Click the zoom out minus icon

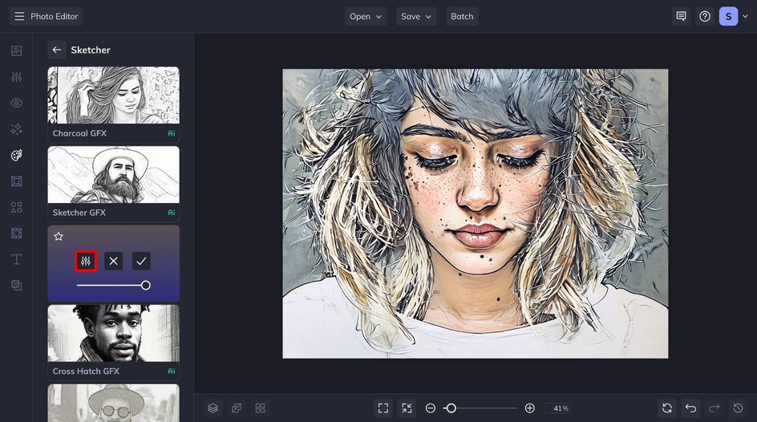(431, 408)
